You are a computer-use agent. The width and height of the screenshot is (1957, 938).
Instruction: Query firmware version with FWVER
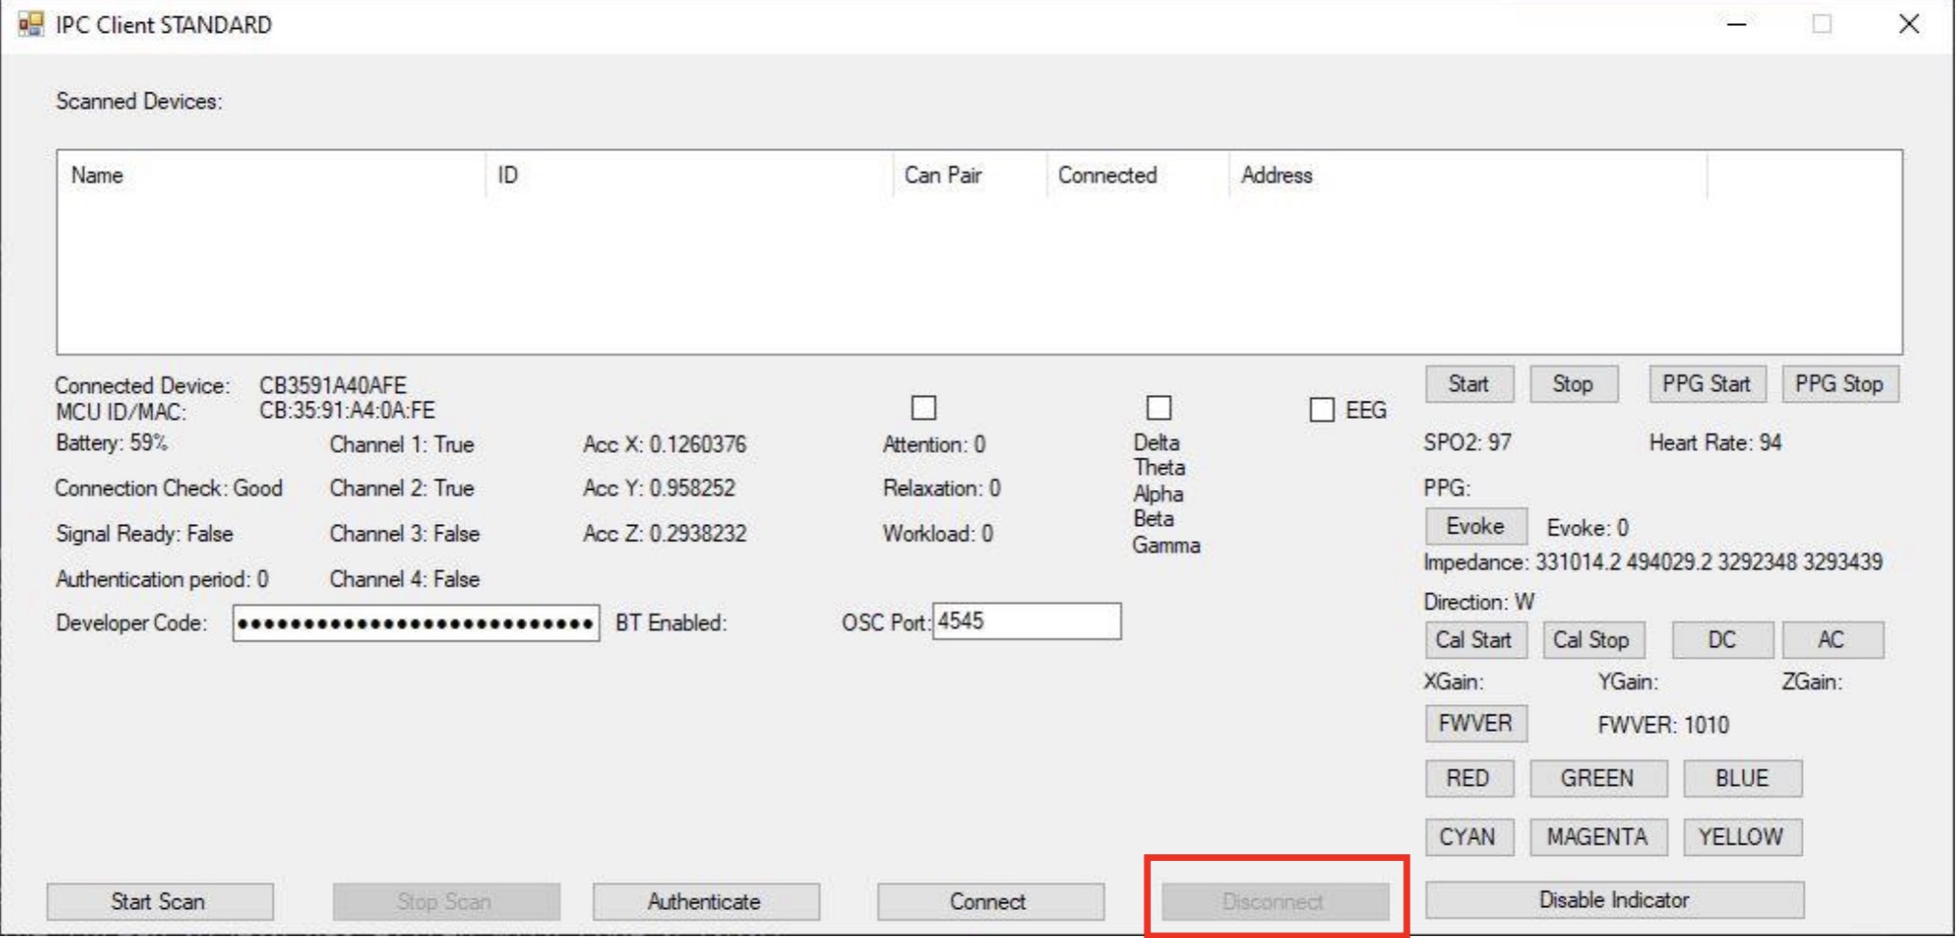pos(1475,723)
